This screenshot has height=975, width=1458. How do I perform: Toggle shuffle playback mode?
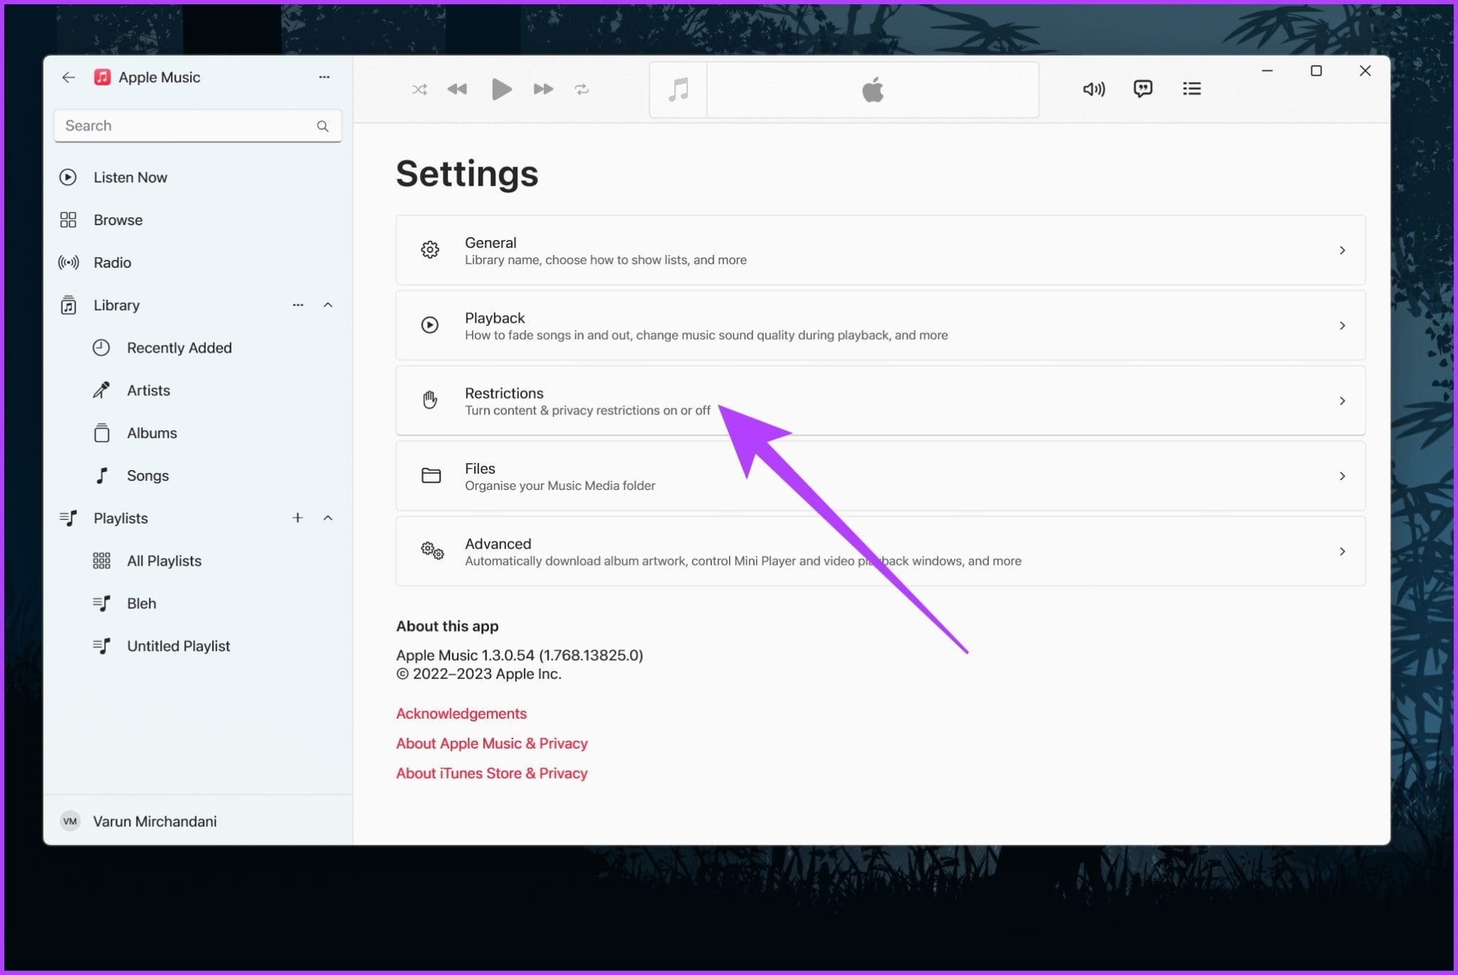pos(419,89)
